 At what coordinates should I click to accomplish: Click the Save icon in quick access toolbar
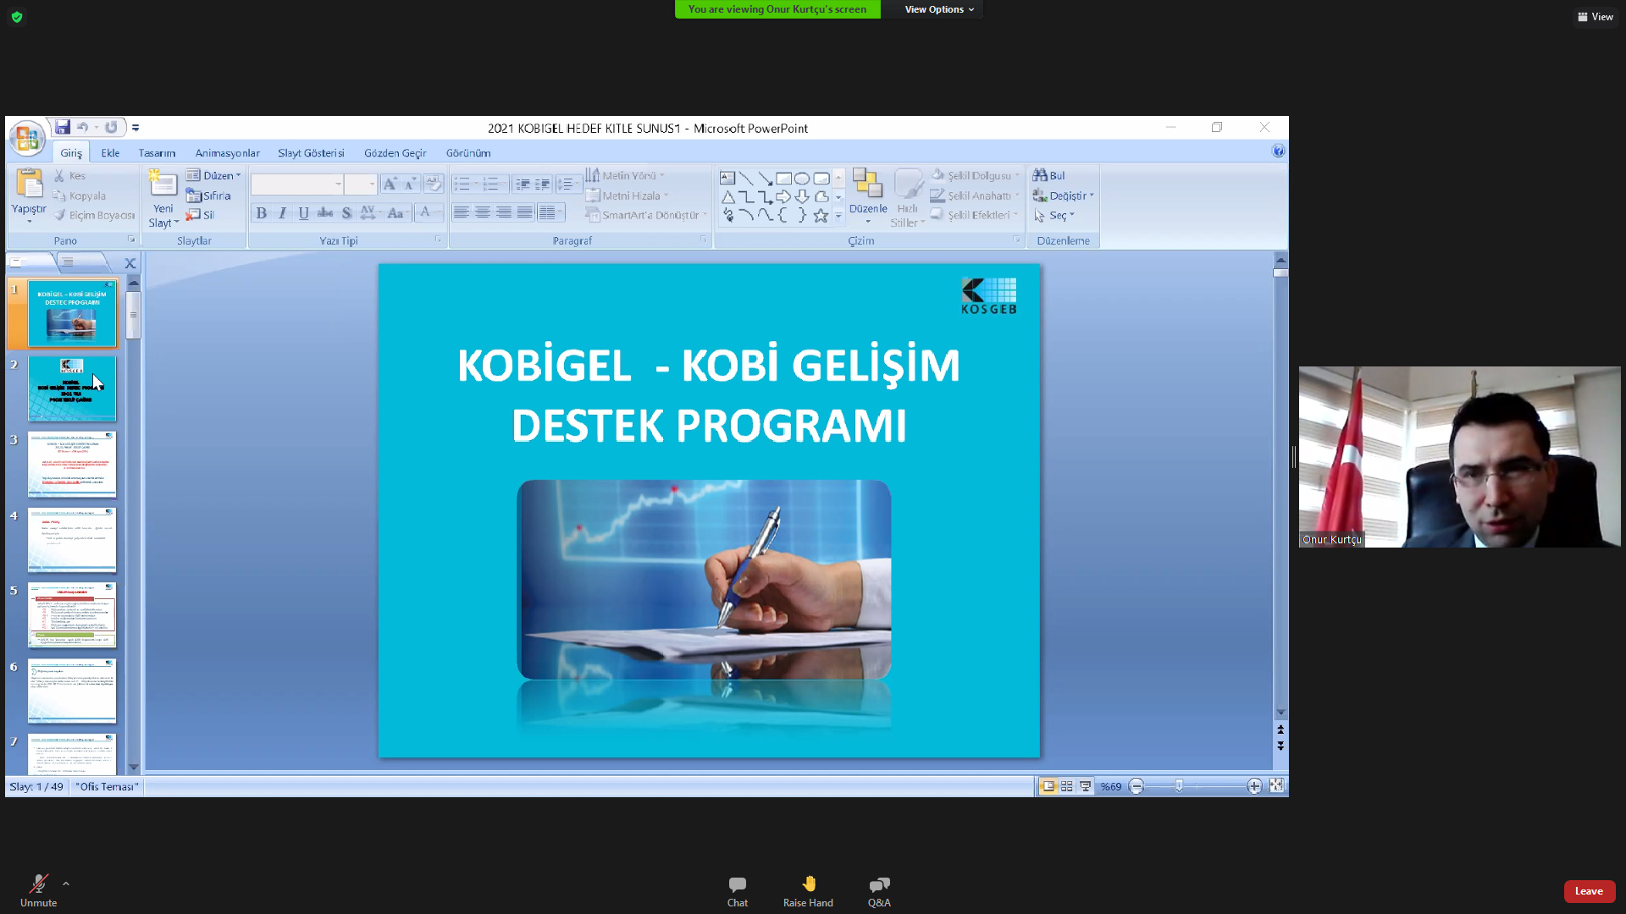click(x=63, y=128)
